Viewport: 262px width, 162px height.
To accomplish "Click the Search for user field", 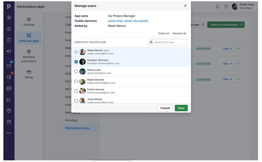I will 169,42.
